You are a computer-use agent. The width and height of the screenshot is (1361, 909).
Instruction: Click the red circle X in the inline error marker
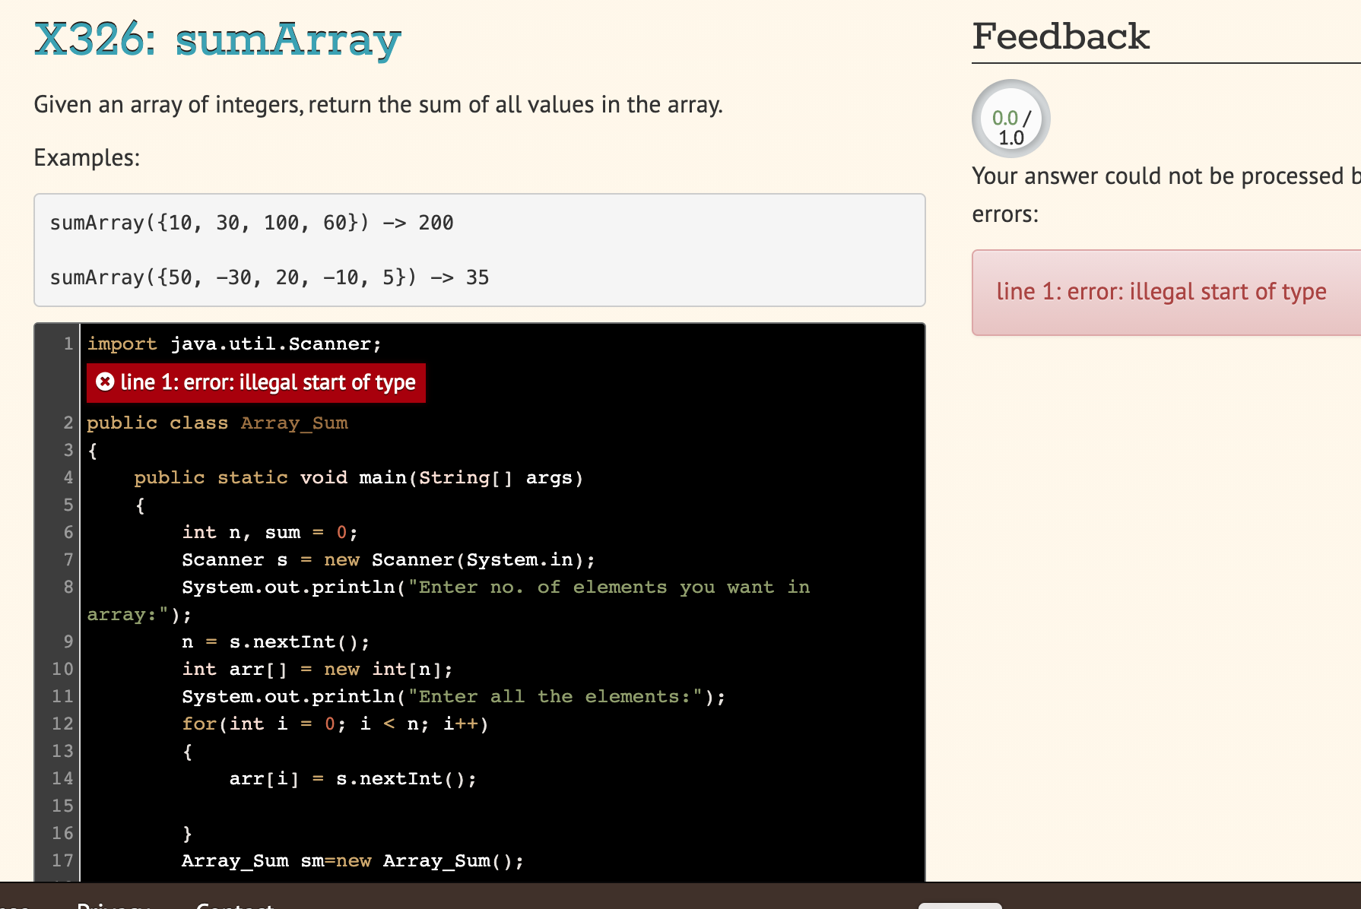(x=106, y=382)
